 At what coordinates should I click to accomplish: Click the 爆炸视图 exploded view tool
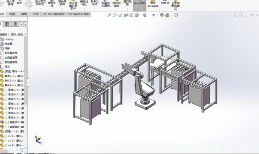pyautogui.click(x=128, y=3)
